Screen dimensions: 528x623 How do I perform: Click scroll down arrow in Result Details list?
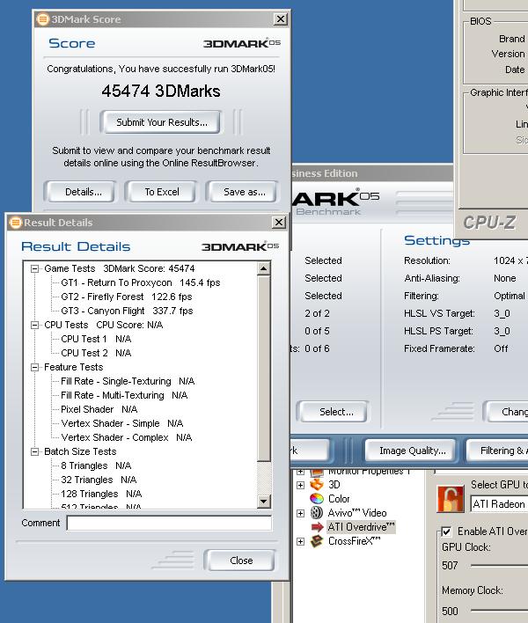coord(264,501)
